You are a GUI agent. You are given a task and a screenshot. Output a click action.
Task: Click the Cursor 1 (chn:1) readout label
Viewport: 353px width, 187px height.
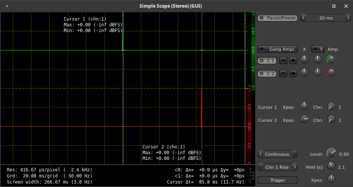pyautogui.click(x=85, y=19)
